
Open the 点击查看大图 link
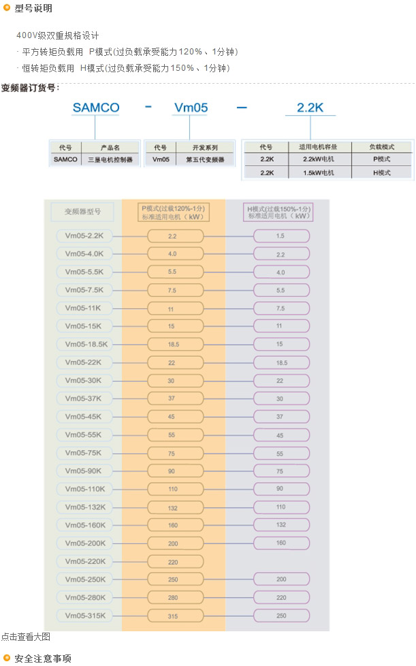tap(26, 637)
